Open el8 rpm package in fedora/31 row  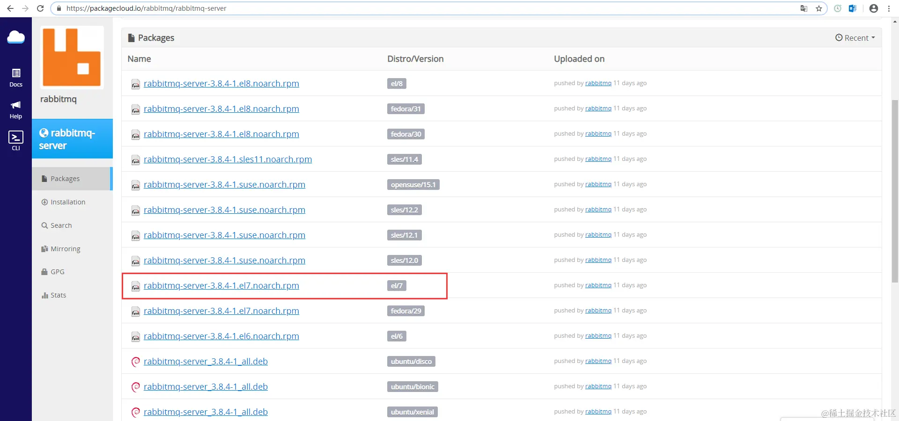[x=221, y=109]
